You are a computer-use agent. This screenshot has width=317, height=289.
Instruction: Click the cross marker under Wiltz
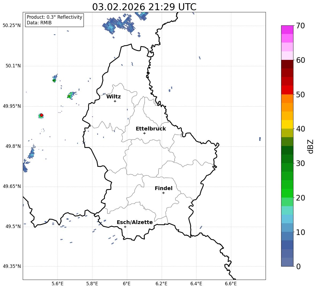point(115,101)
